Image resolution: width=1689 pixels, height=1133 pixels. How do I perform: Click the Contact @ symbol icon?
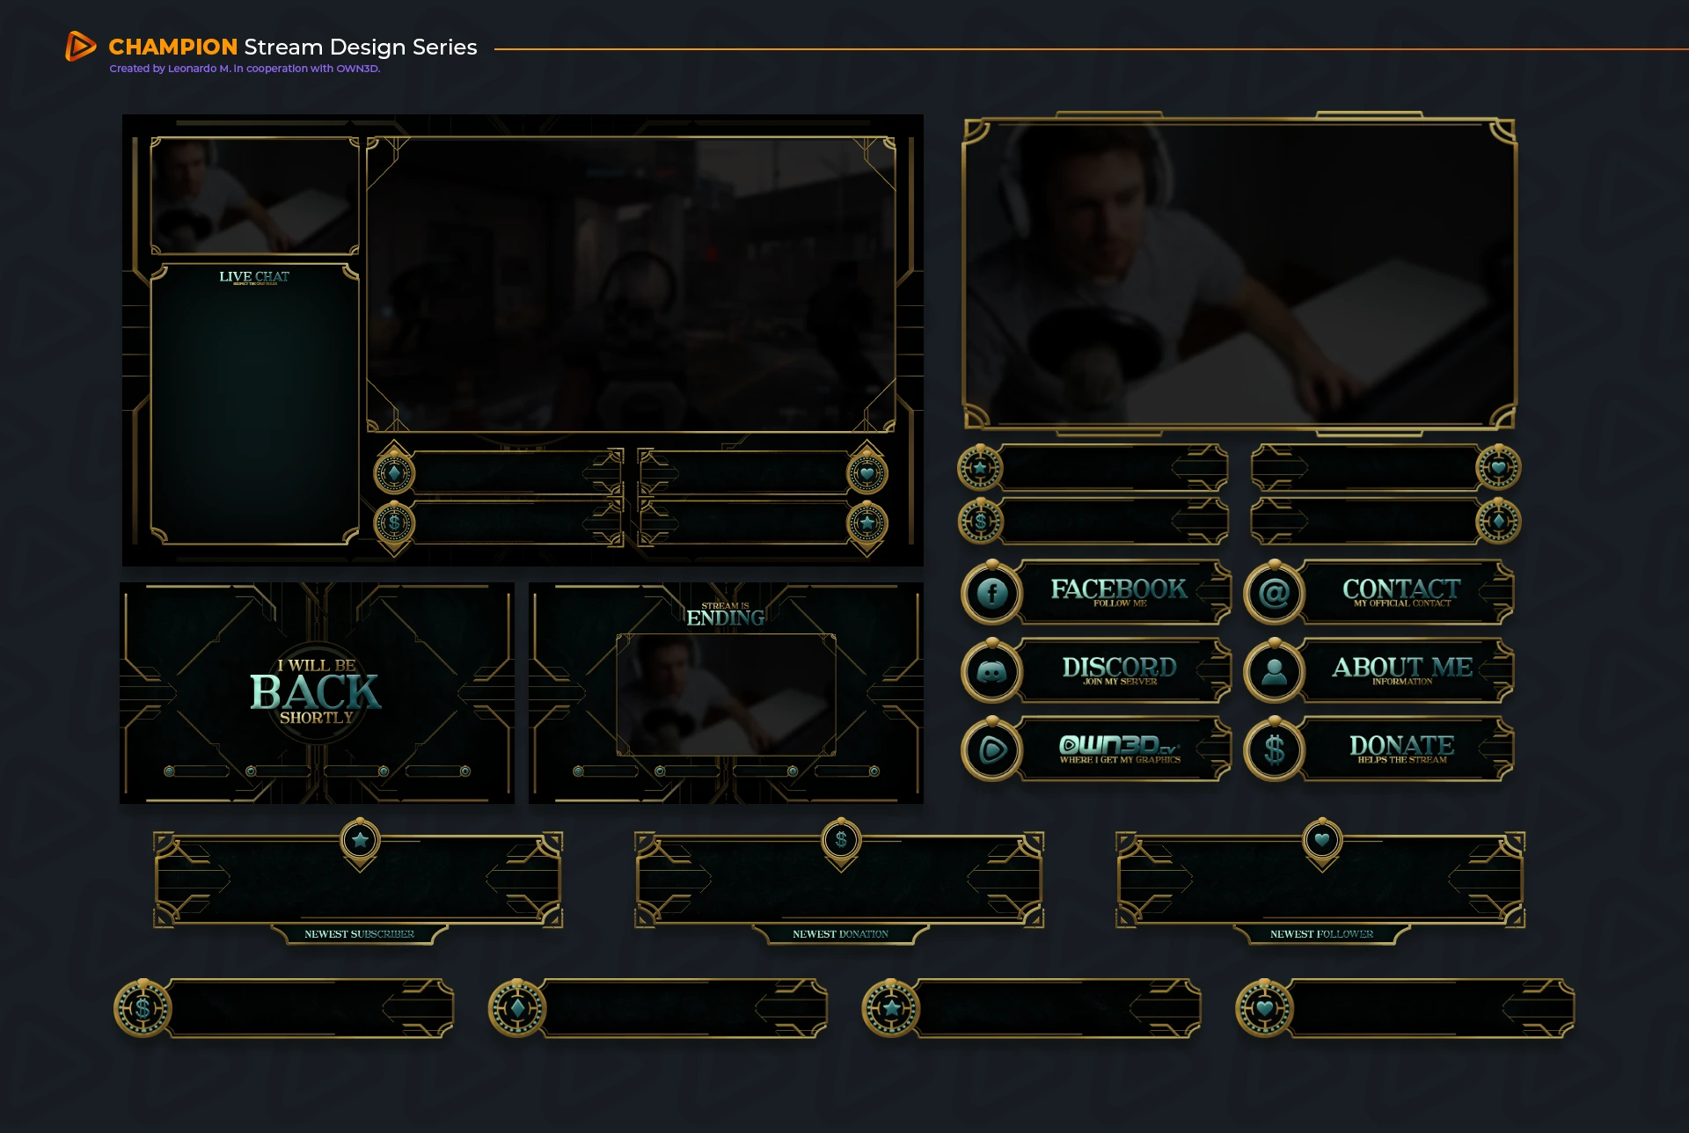(x=1274, y=594)
